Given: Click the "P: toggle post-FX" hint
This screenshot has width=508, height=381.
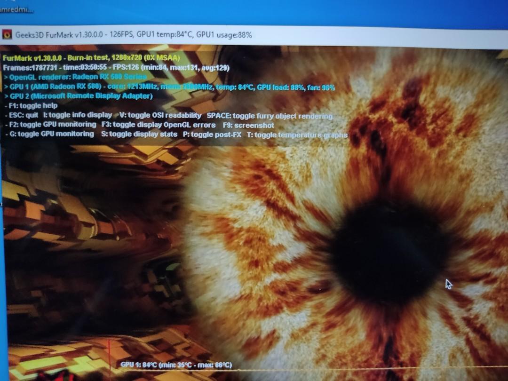Looking at the screenshot, I should coord(212,135).
